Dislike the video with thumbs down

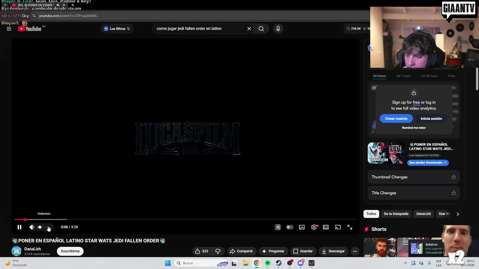click(218, 251)
